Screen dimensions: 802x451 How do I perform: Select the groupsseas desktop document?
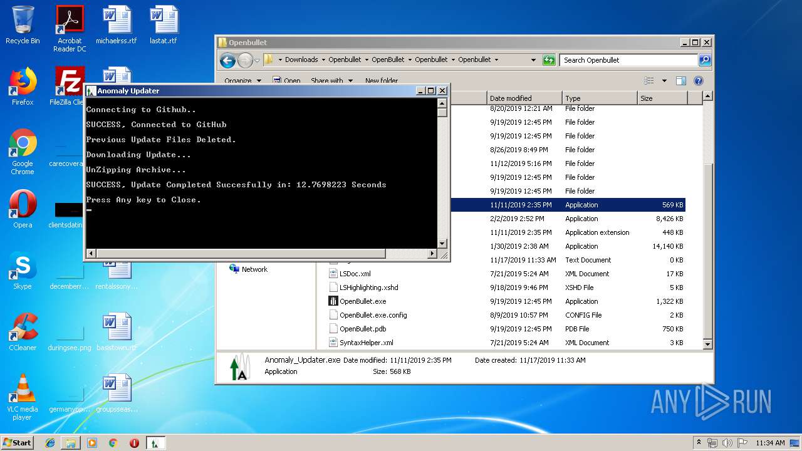point(117,393)
